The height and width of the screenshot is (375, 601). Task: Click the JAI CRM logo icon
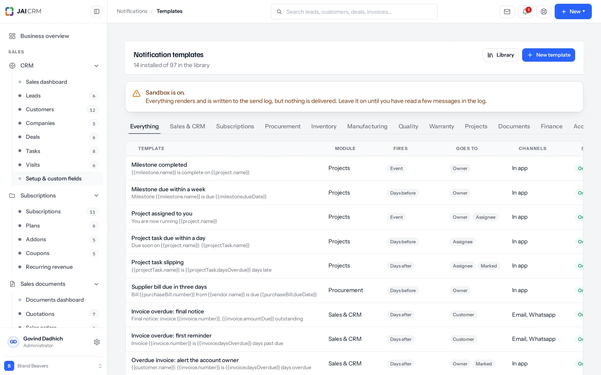tap(9, 11)
